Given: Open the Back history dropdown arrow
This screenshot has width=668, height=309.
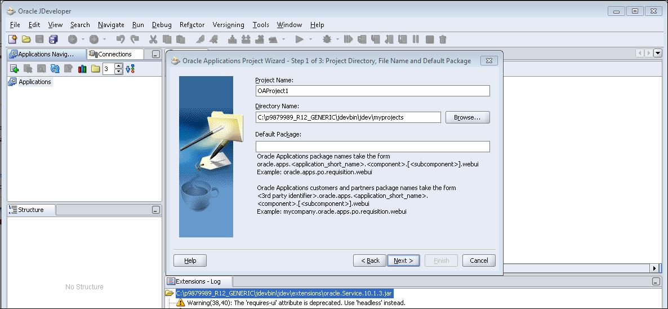Looking at the screenshot, I should [83, 39].
